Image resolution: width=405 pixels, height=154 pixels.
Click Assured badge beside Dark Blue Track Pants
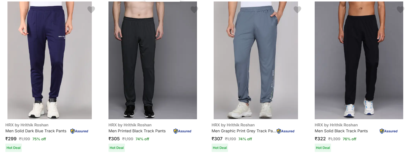79,131
